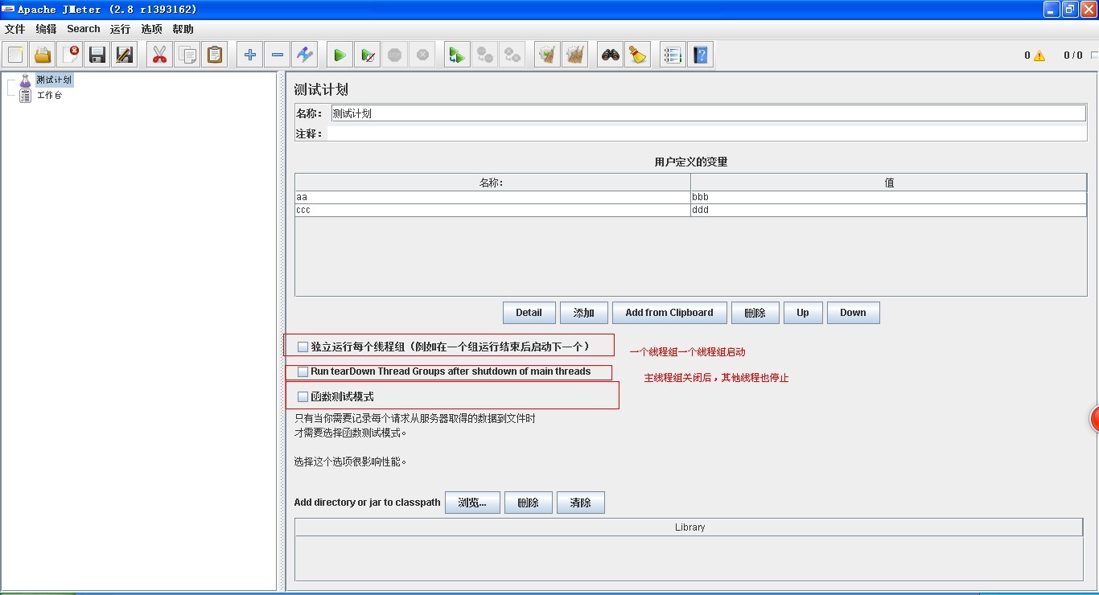Viewport: 1099px width, 595px height.
Task: Click the 名称 input field
Action: click(708, 113)
